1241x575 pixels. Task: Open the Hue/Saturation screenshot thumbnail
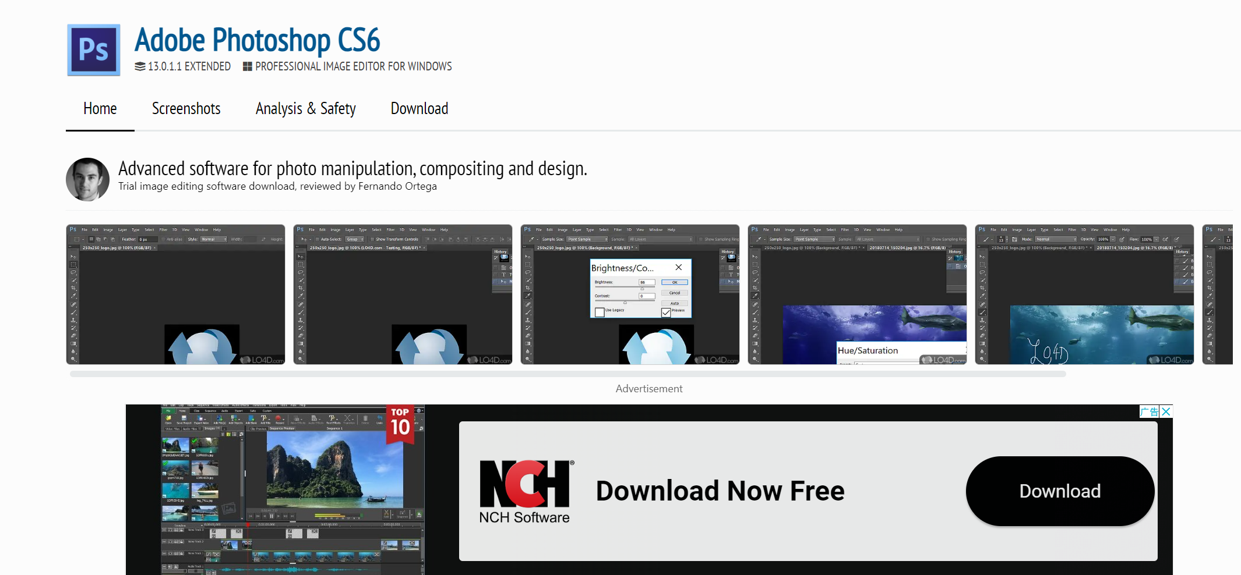858,294
